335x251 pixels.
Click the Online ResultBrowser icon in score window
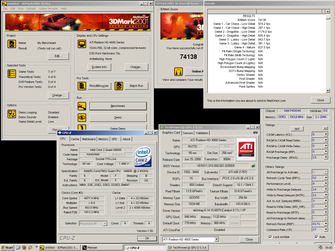(x=178, y=71)
